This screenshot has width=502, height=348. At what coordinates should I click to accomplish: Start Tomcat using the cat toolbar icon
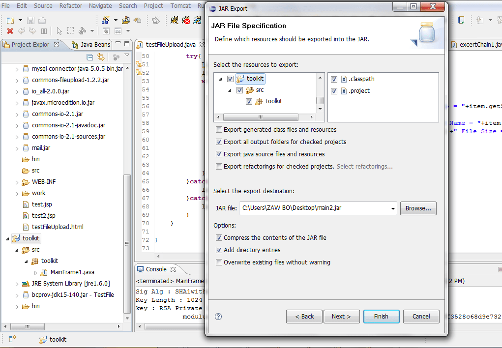coord(175,20)
